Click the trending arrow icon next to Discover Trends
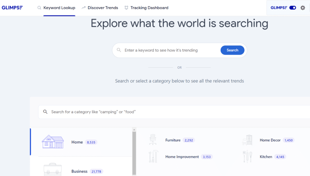Screen dimensions: 310x176 [x=83, y=8]
